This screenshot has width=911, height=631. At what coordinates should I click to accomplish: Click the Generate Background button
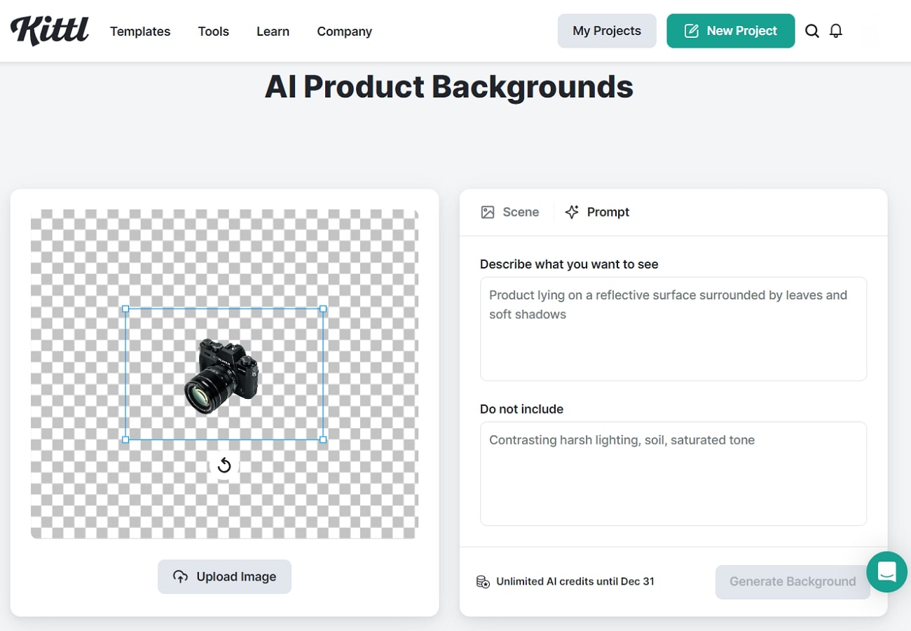pyautogui.click(x=793, y=581)
